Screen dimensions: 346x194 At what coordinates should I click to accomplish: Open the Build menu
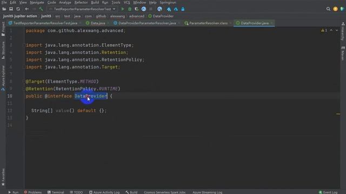coord(95,2)
